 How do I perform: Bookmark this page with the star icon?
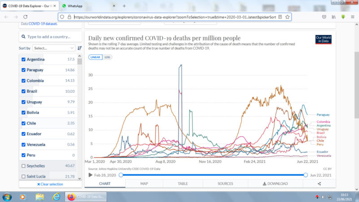[x=287, y=17]
